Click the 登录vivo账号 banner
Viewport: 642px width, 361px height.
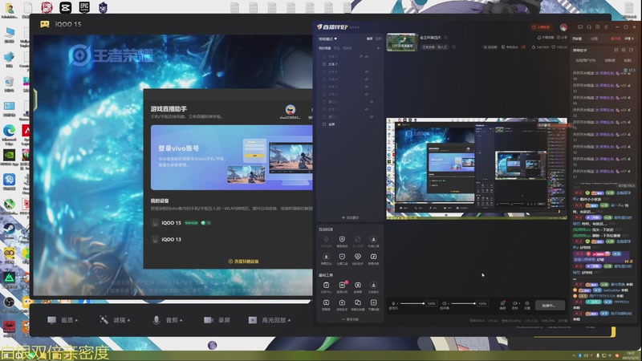point(231,157)
